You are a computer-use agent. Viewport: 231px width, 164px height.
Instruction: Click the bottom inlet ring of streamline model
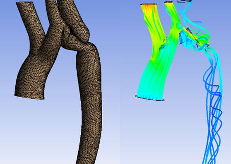[x=150, y=98]
